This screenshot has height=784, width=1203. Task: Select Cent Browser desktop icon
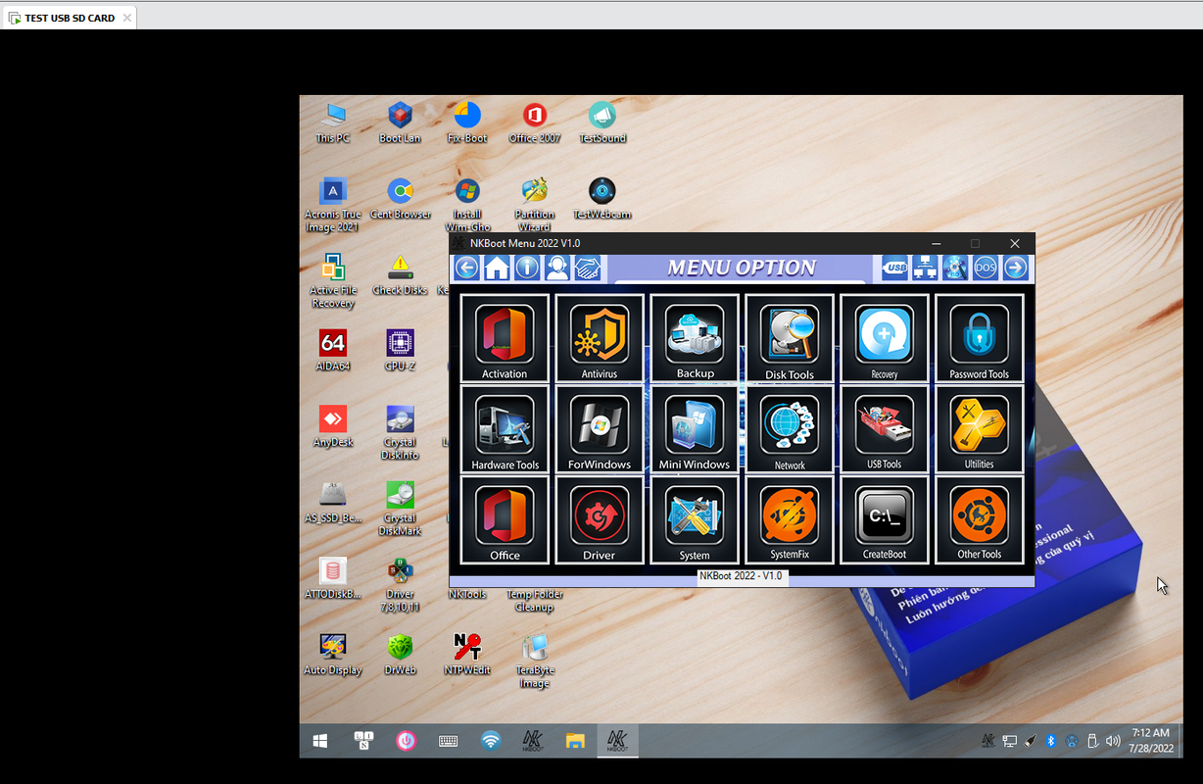(400, 199)
